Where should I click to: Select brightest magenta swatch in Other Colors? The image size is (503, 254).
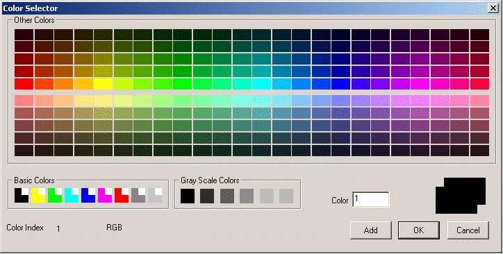tap(420, 84)
